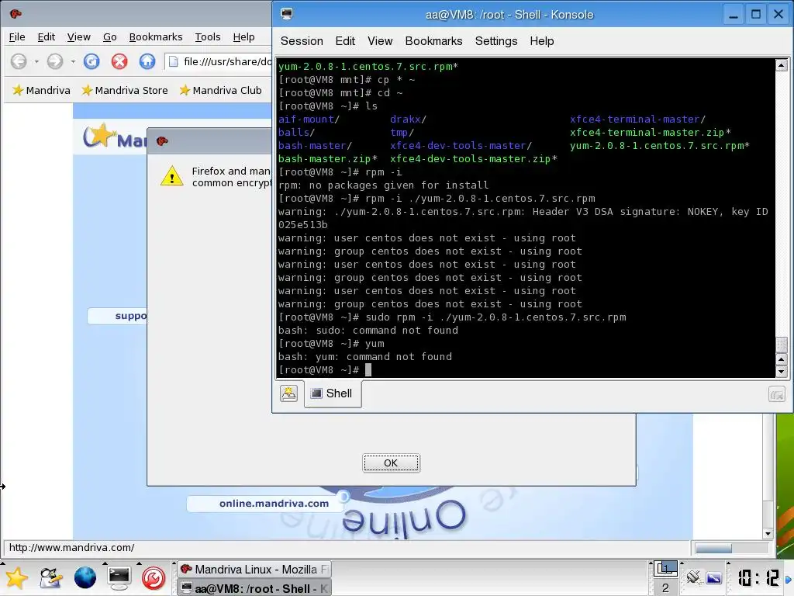Click the Firefox dialog titlebar icon
794x596 pixels.
click(162, 141)
